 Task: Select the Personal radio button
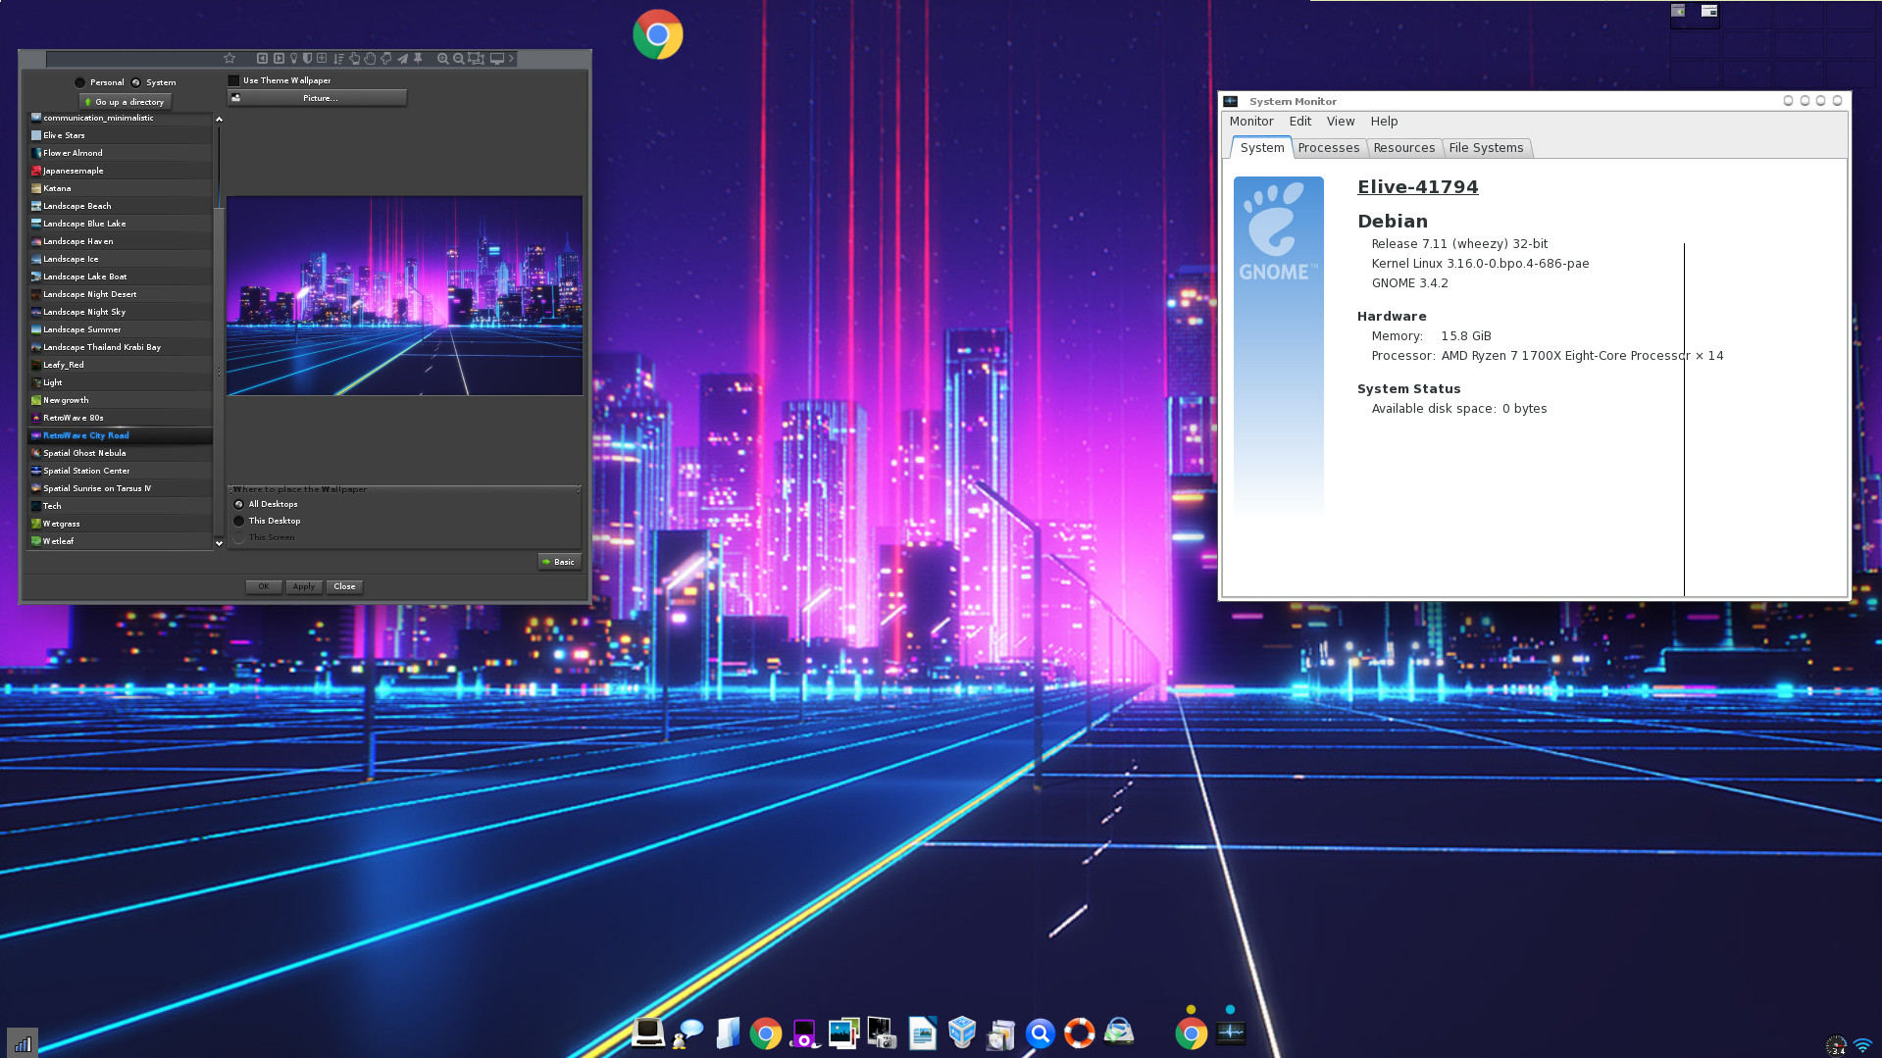click(80, 82)
